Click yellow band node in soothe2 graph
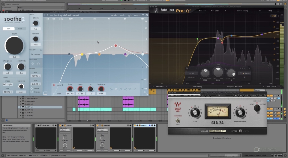Screen dimensions: 288x158 coord(82,54)
